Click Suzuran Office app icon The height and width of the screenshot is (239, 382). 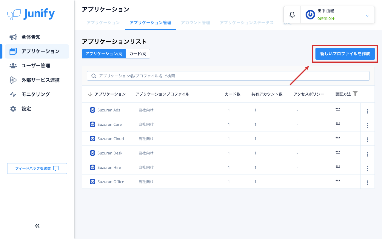[93, 182]
